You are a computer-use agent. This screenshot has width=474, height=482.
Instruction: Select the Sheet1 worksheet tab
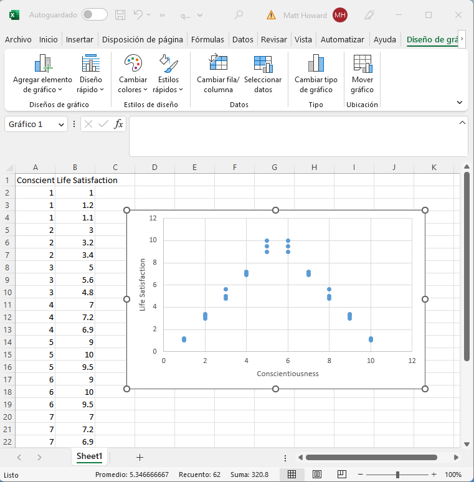click(x=89, y=456)
